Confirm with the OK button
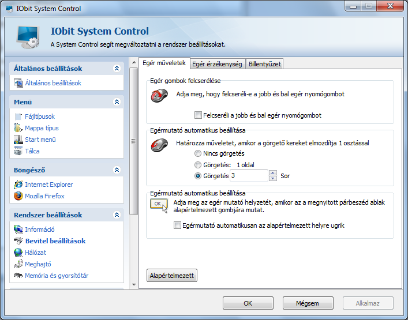 coord(248,303)
